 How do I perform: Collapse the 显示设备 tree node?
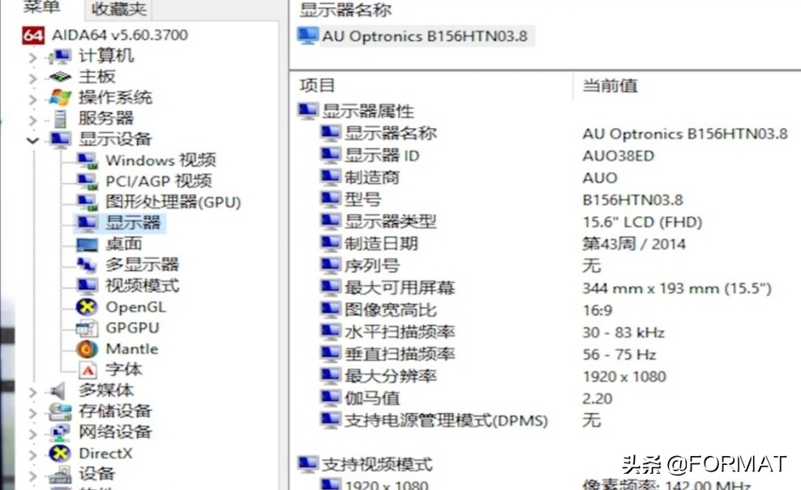coord(31,139)
